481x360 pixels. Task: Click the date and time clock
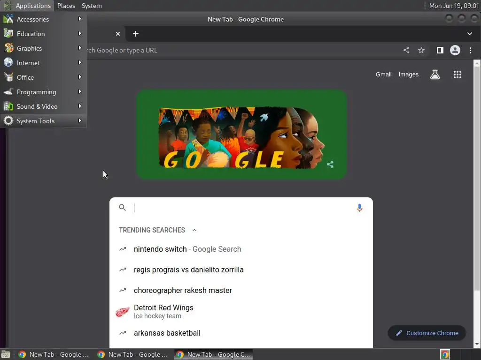(x=454, y=6)
